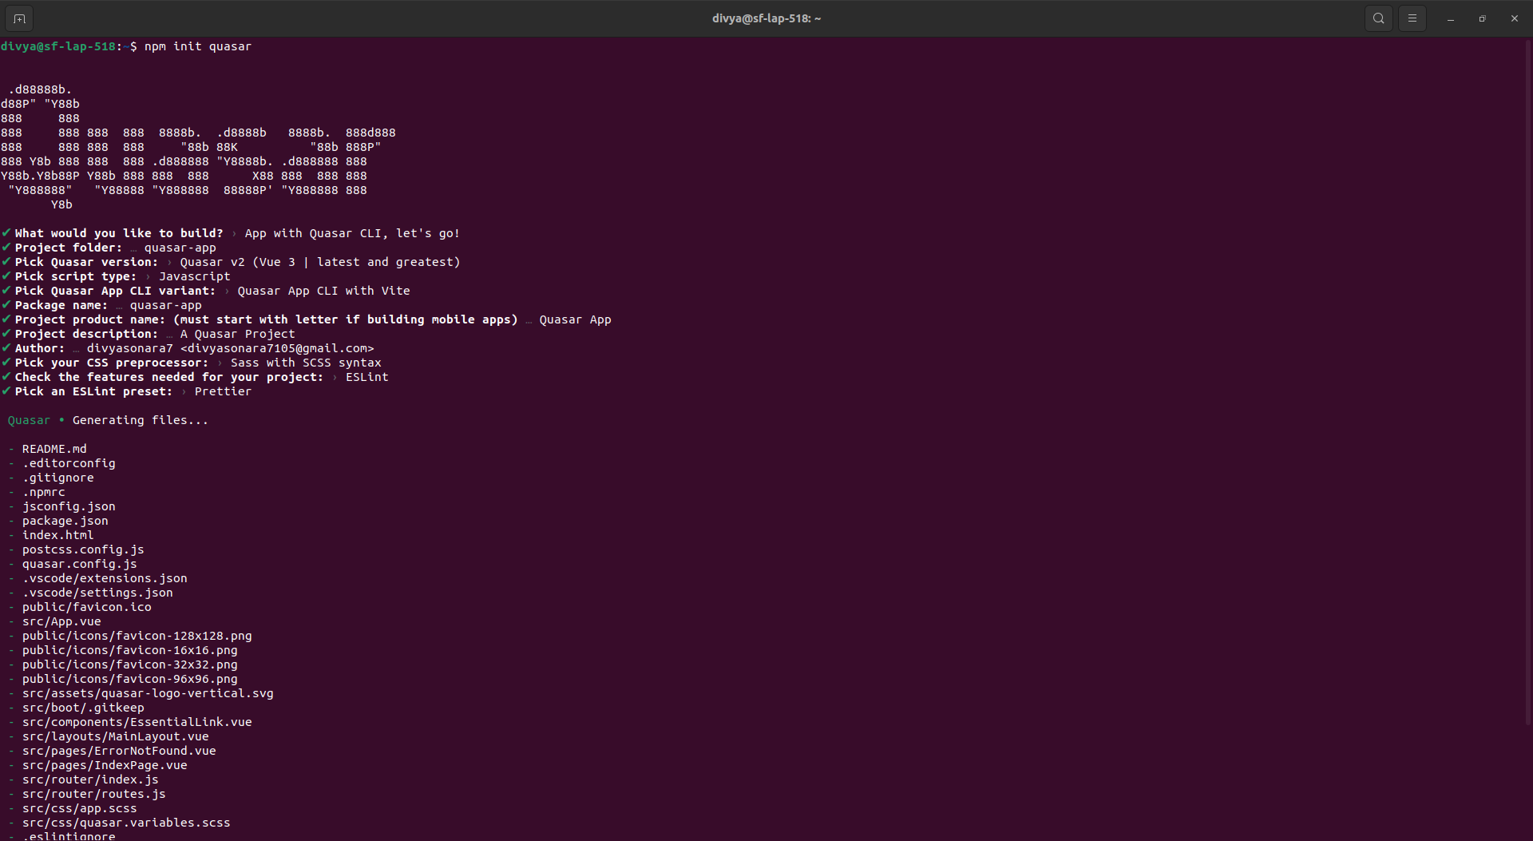Click package.json in the file list
This screenshot has height=841, width=1533.
point(65,522)
